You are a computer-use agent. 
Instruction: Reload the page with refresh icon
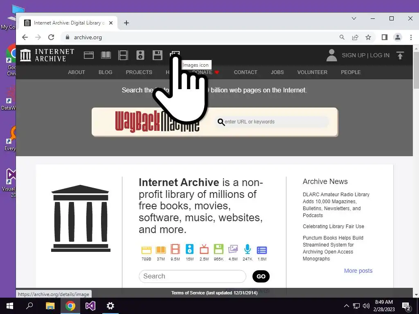pyautogui.click(x=51, y=37)
